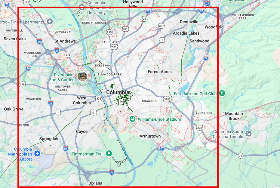
Task: Select the Cayce place label
Action: [82, 131]
